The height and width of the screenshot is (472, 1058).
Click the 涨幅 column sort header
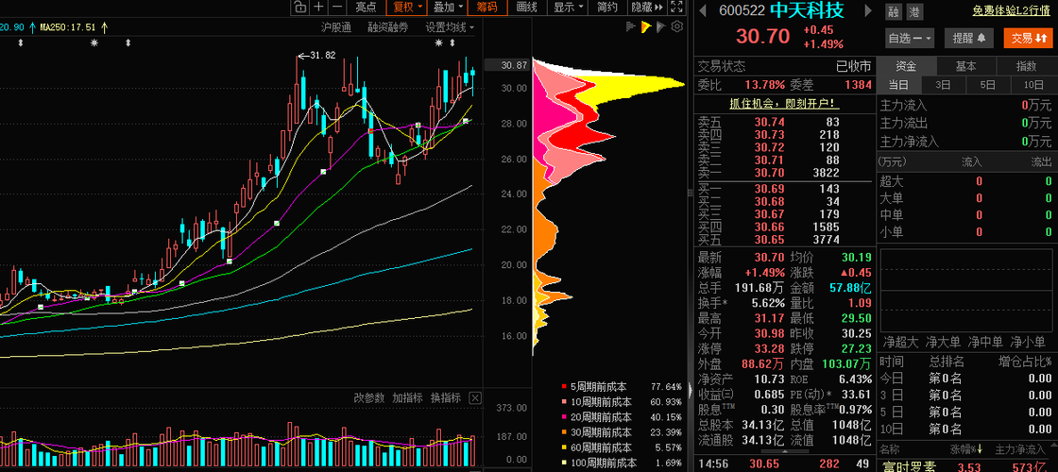(966, 449)
